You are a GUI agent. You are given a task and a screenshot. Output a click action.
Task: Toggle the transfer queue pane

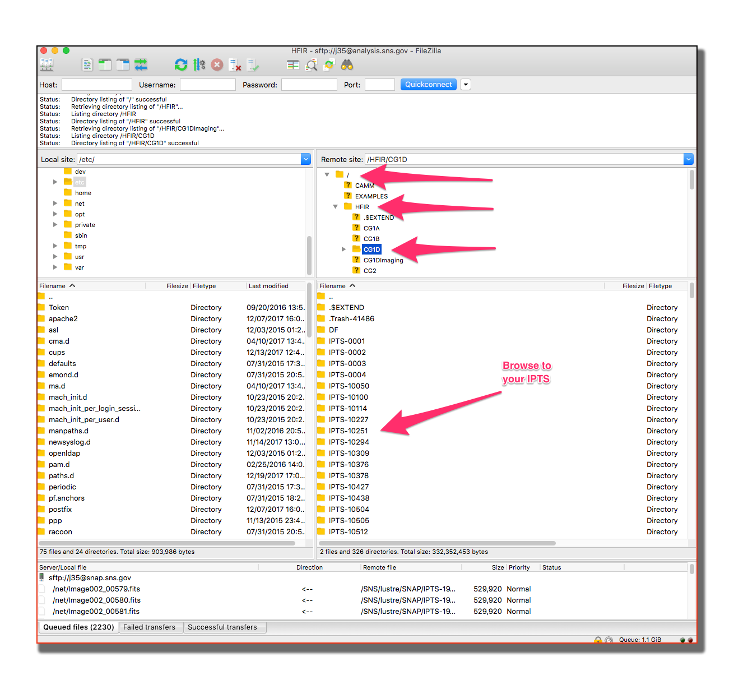(141, 64)
